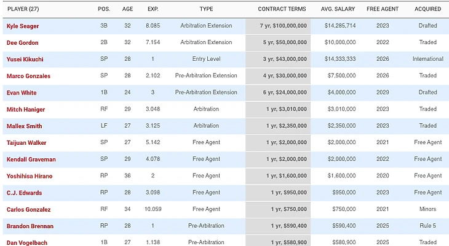Sort by the Pos. column header
This screenshot has height=246, width=449.
(x=104, y=9)
